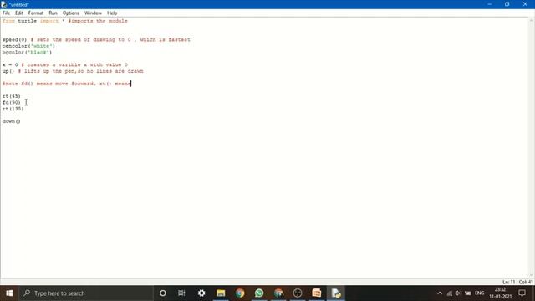
Task: Click the '#note fd() means' comment line
Action: pos(67,84)
